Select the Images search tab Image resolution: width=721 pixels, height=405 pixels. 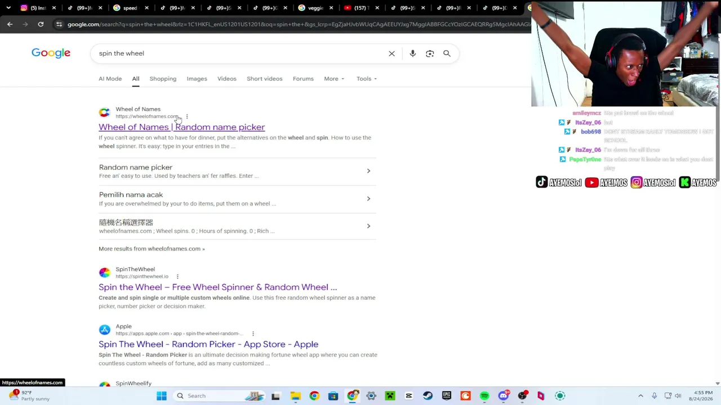click(x=197, y=79)
